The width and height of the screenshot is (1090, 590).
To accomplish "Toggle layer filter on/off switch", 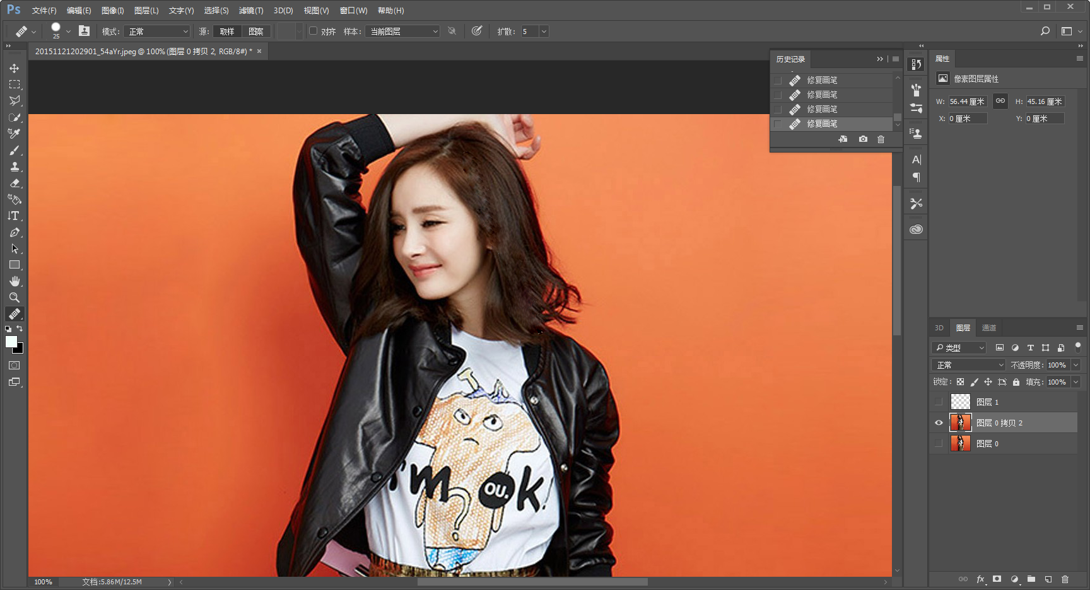I will [1078, 346].
